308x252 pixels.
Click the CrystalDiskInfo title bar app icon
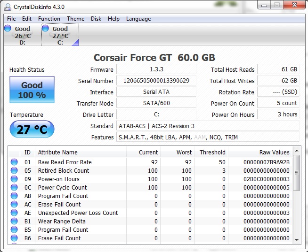click(x=8, y=7)
